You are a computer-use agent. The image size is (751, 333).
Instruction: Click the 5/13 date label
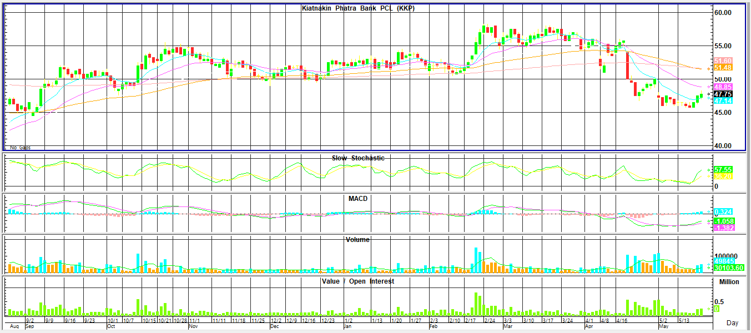683,321
